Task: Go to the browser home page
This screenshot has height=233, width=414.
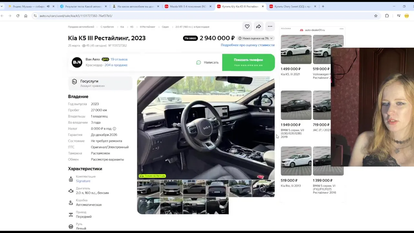Action: click(26, 16)
